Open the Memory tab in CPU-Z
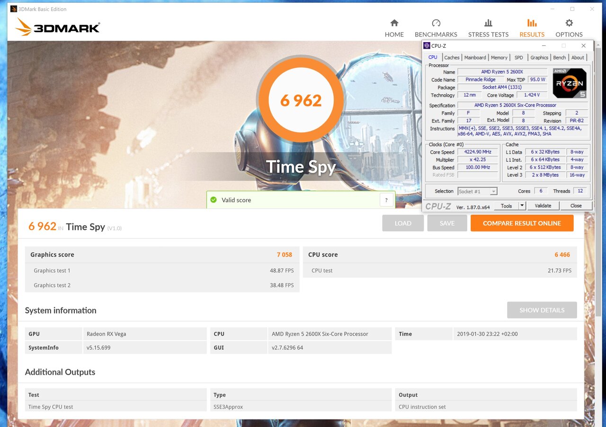606x427 pixels. pos(499,58)
